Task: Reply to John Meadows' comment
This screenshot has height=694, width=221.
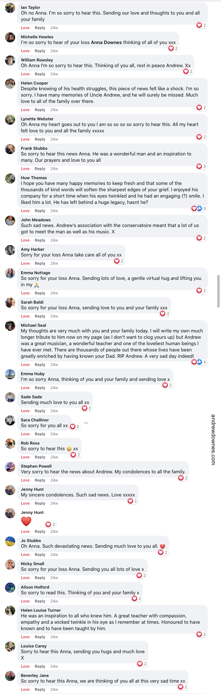Action: click(x=40, y=240)
